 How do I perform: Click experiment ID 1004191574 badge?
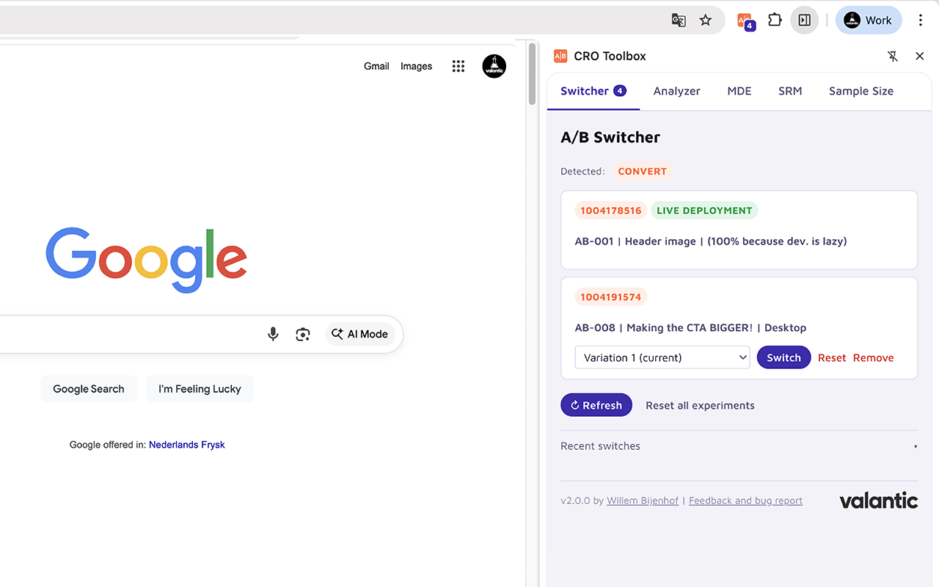611,297
